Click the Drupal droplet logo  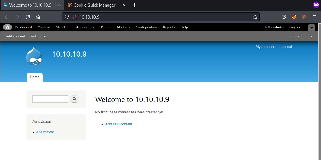pyautogui.click(x=34, y=57)
